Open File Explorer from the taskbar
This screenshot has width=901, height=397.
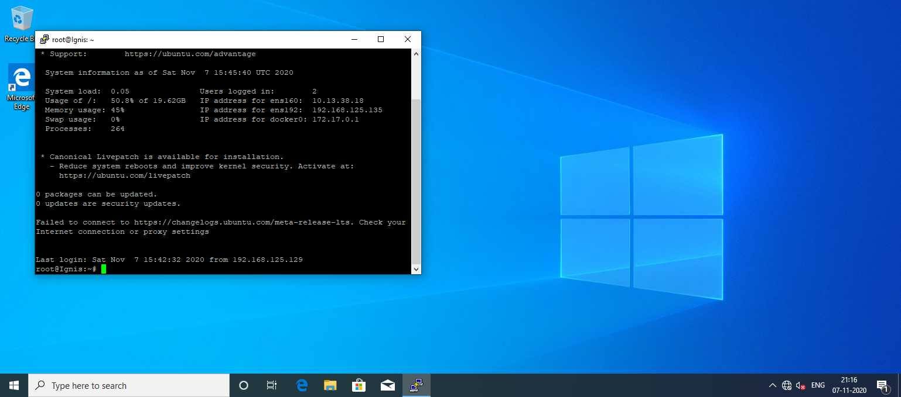(330, 385)
